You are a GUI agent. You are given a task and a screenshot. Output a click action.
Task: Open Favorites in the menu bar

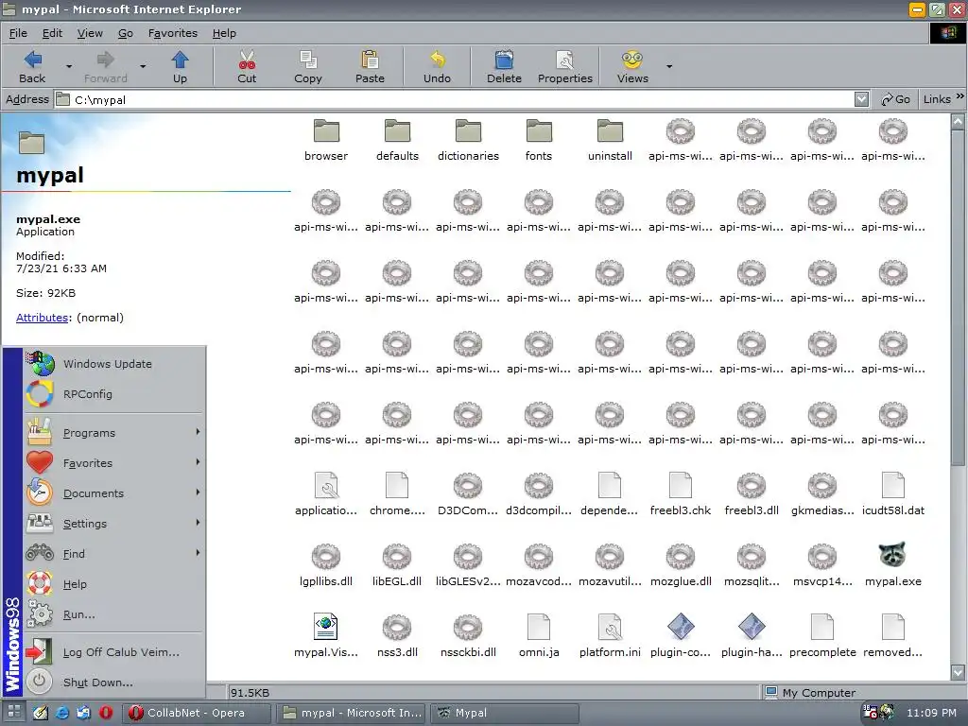(173, 33)
